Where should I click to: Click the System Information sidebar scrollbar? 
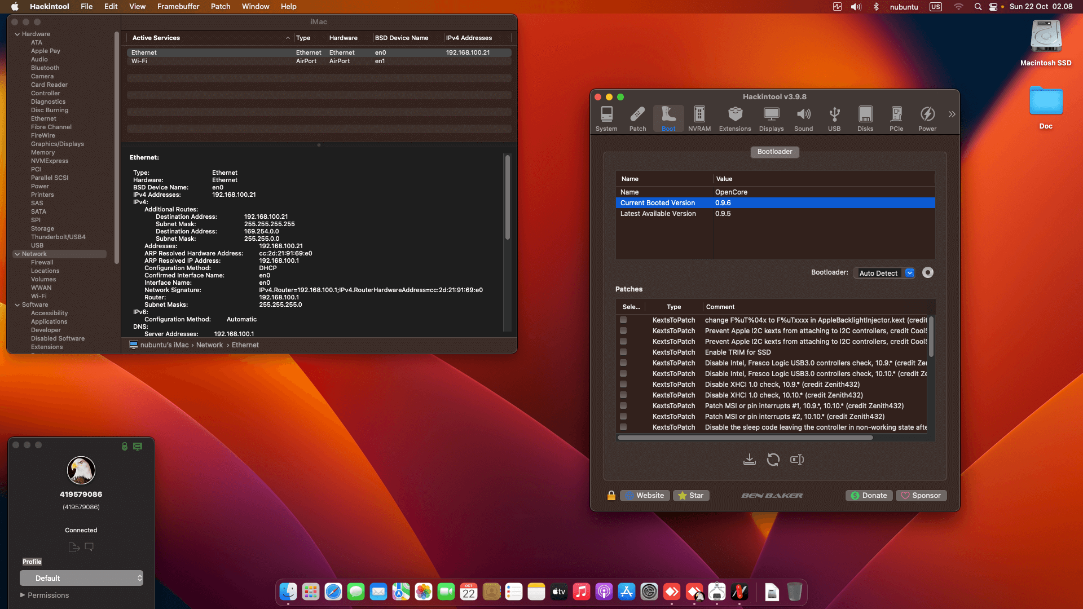click(117, 147)
